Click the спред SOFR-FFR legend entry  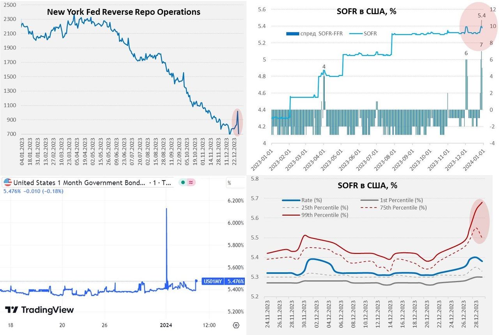tap(314, 34)
